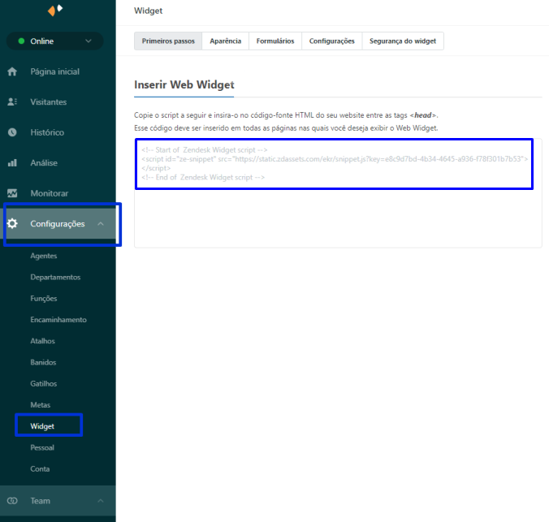Open Gatilhos settings
The image size is (549, 522).
pos(43,384)
